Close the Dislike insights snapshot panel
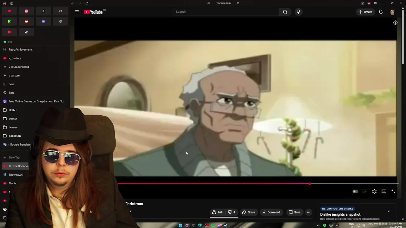406x228 pixels. pyautogui.click(x=388, y=211)
